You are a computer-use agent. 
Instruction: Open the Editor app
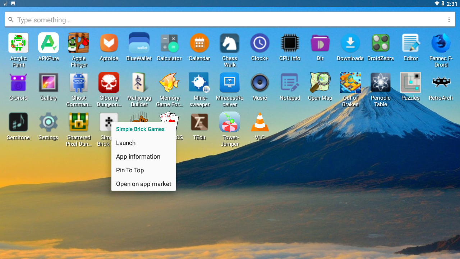pyautogui.click(x=411, y=43)
